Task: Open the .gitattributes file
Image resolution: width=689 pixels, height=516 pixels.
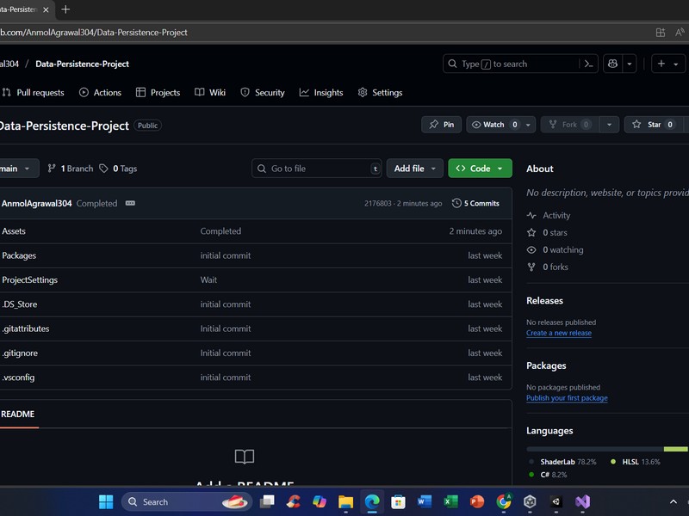Action: point(26,329)
